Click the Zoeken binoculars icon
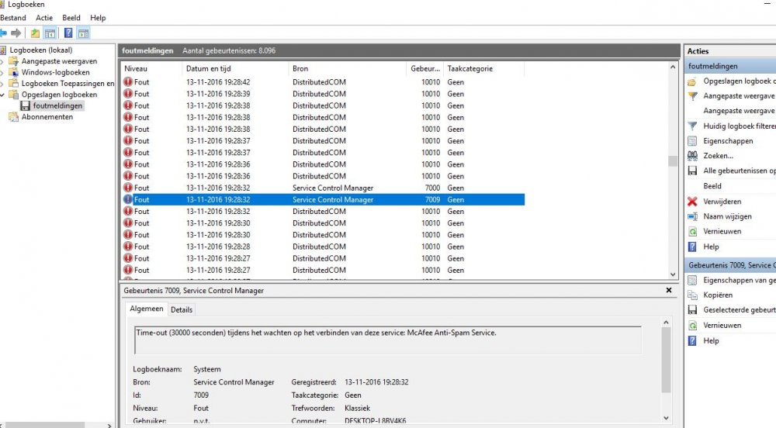Viewport: 776px width, 428px height. click(693, 156)
